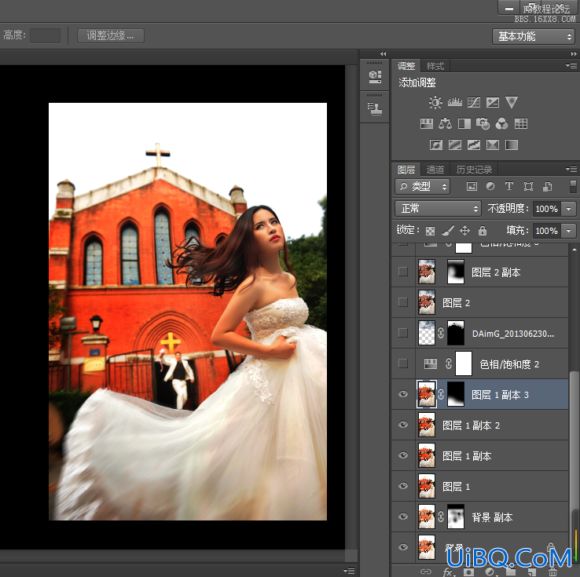Add Hue/Saturation from the adjustments panel

pyautogui.click(x=427, y=123)
